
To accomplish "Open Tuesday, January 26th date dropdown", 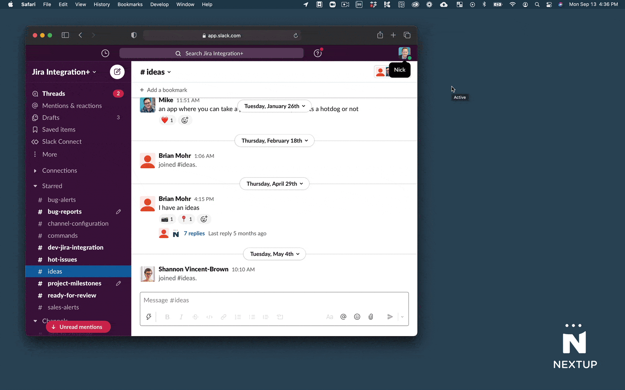I will 275,106.
